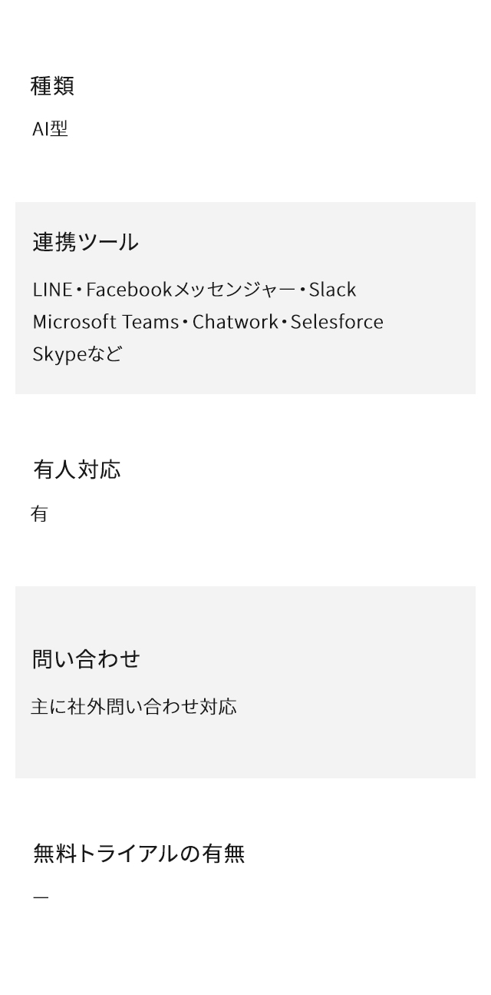Click the 種類 heading
Viewport: 491px width, 995px height.
[52, 86]
